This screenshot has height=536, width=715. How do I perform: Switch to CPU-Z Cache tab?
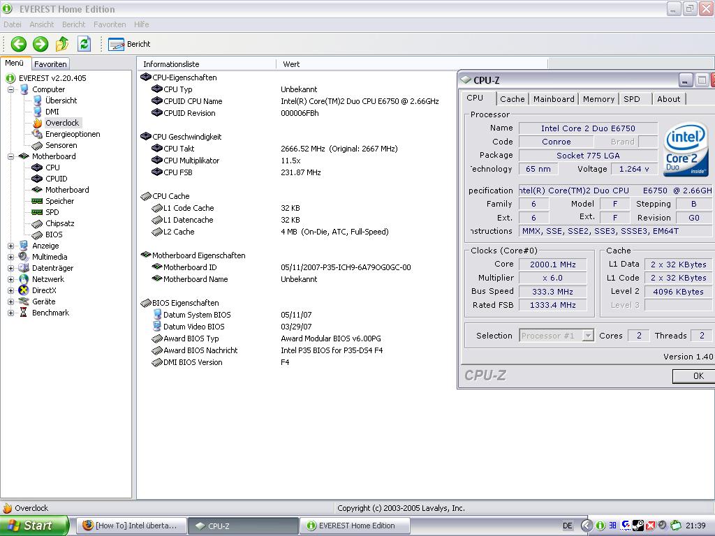512,99
